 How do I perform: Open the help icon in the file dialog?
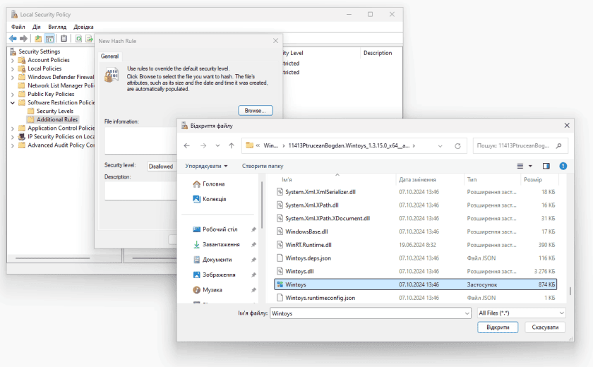click(563, 166)
